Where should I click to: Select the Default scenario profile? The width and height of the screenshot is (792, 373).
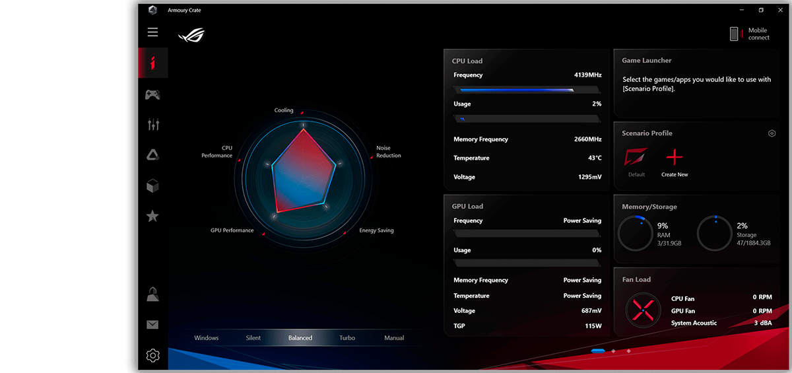[636, 158]
